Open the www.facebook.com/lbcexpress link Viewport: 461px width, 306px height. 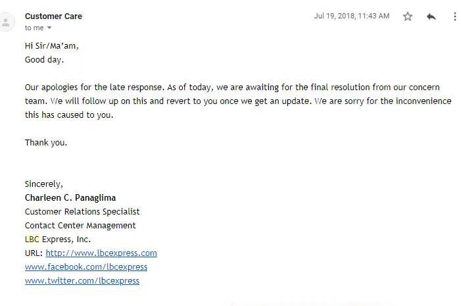(x=86, y=267)
